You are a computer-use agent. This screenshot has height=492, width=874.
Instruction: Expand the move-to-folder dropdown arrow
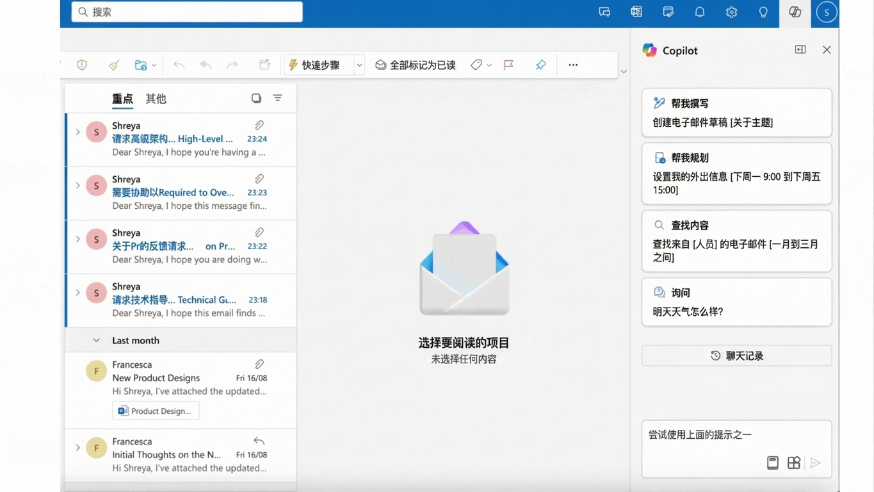click(x=154, y=65)
